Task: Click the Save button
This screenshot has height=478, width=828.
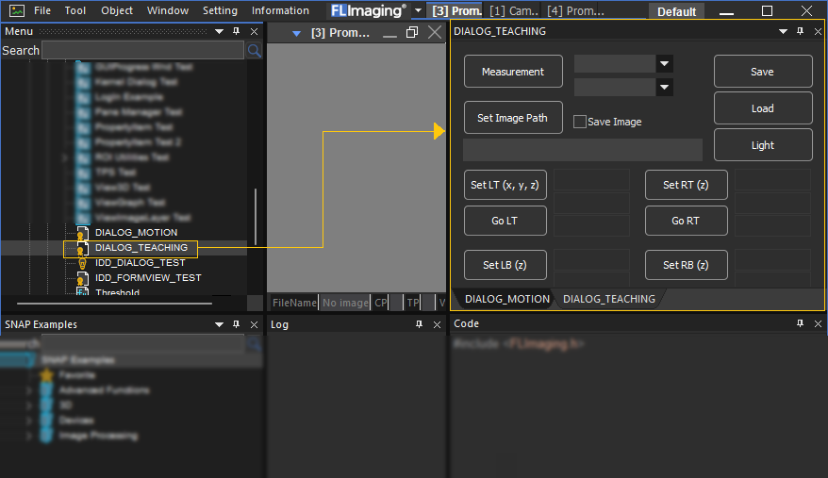Action: (763, 72)
